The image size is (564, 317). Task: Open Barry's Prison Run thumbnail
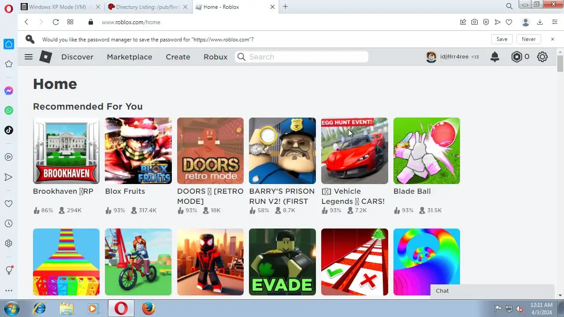pos(282,151)
